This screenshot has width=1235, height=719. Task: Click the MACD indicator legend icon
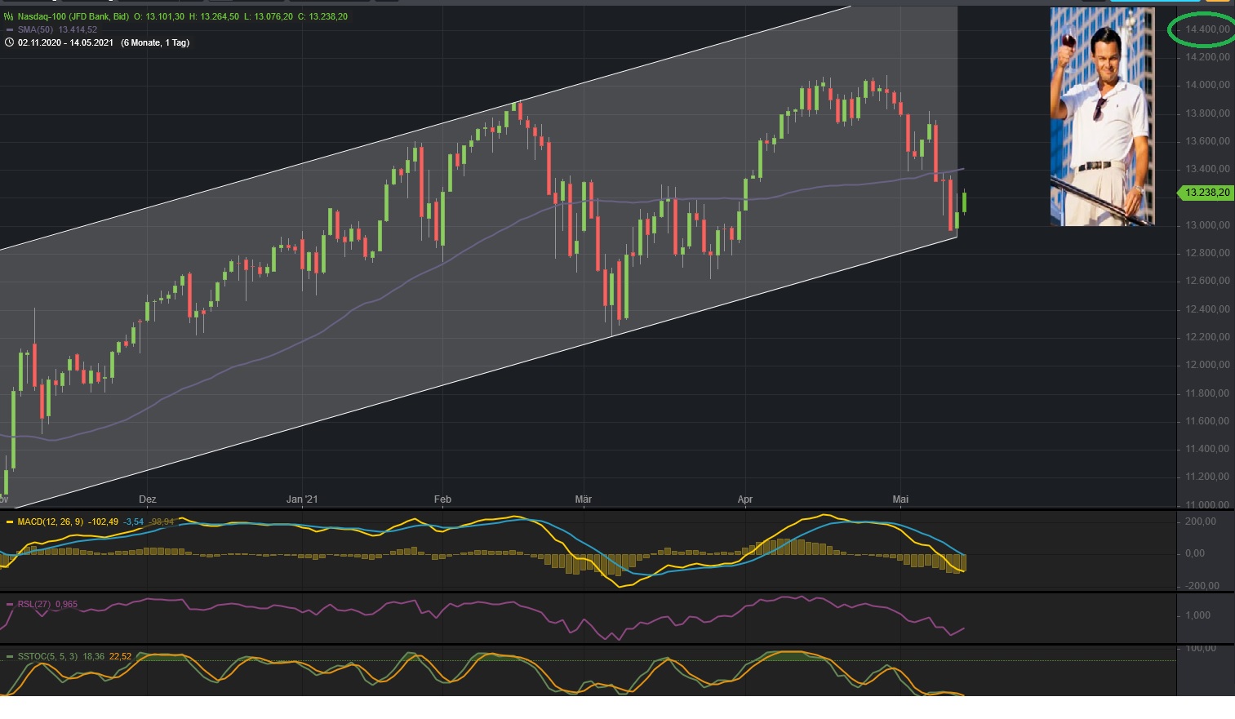10,521
